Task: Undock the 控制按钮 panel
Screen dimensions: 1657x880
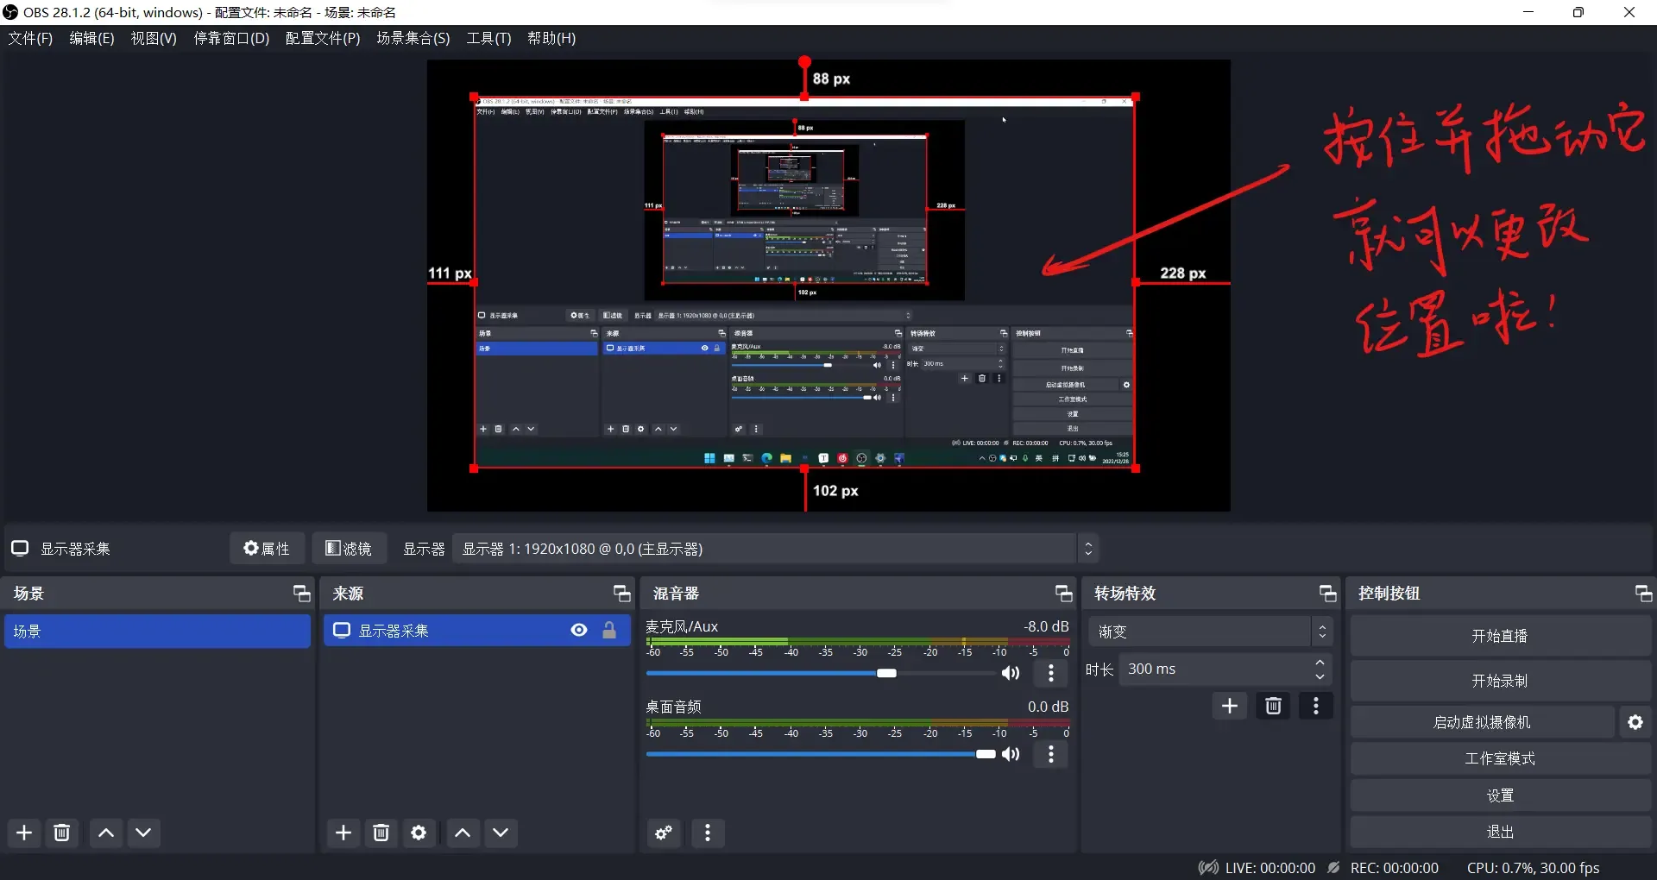Action: pyautogui.click(x=1644, y=594)
